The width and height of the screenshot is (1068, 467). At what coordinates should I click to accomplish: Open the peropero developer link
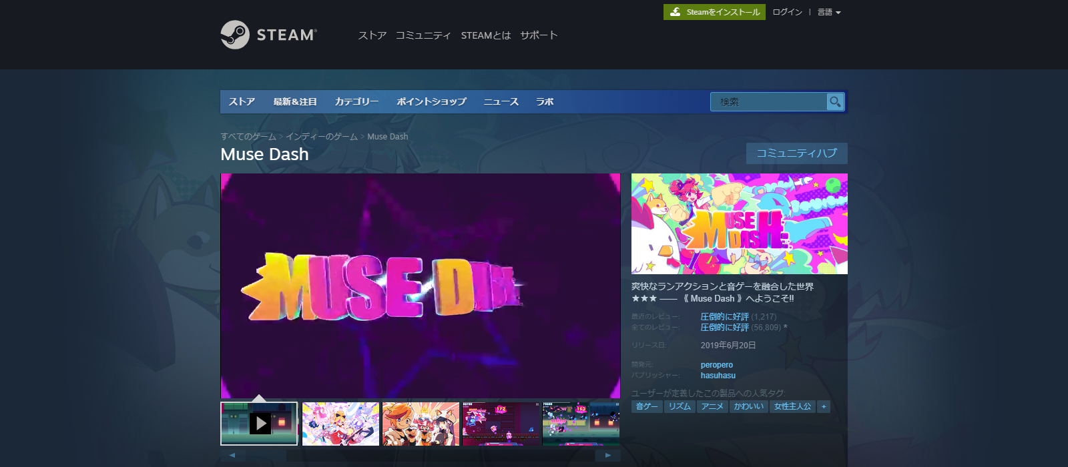[716, 365]
